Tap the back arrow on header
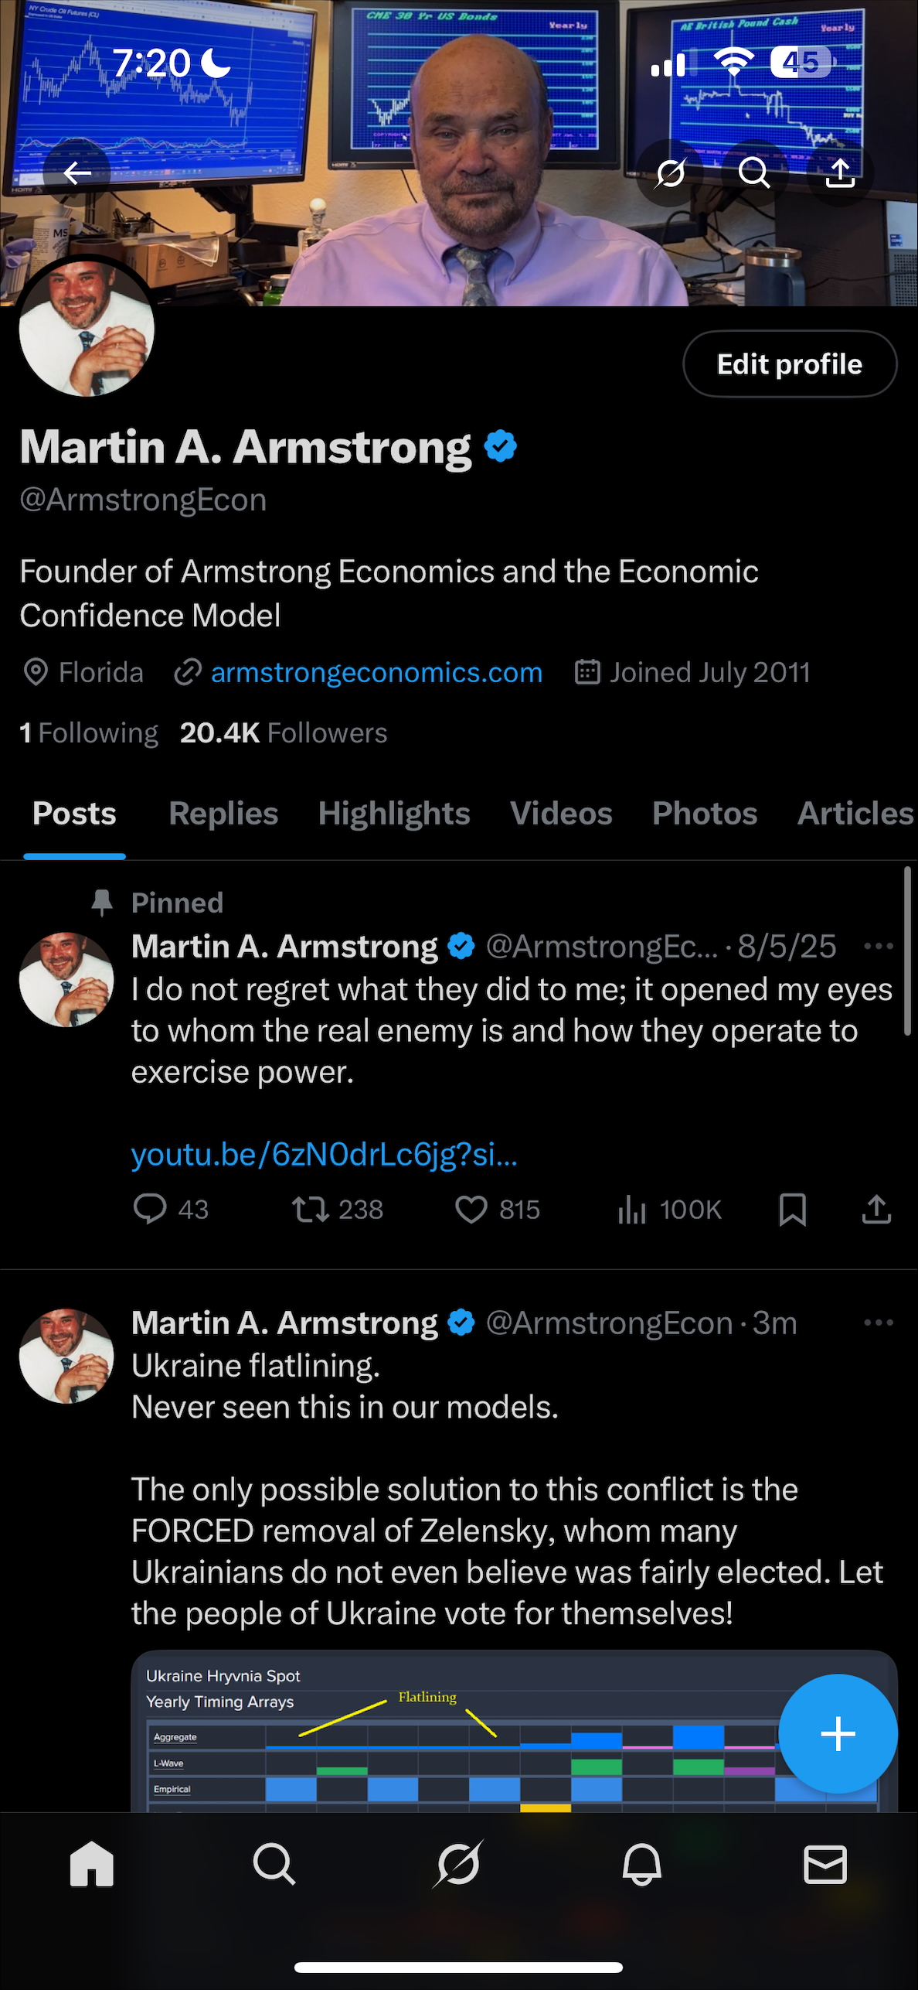918x1990 pixels. click(77, 172)
